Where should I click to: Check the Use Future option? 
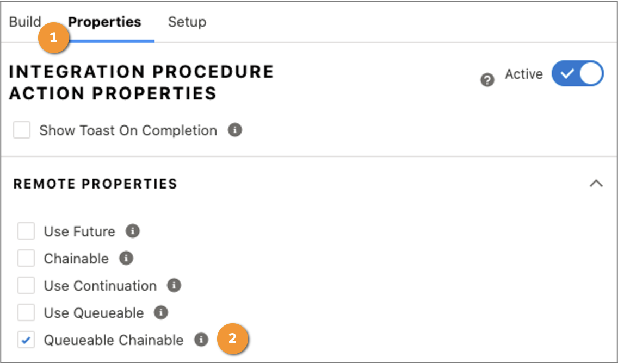tap(26, 231)
